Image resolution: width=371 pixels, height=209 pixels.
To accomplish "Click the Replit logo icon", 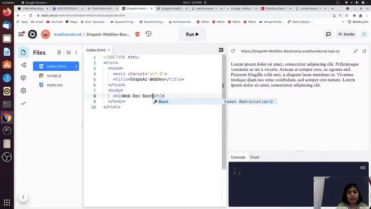I will [32, 34].
